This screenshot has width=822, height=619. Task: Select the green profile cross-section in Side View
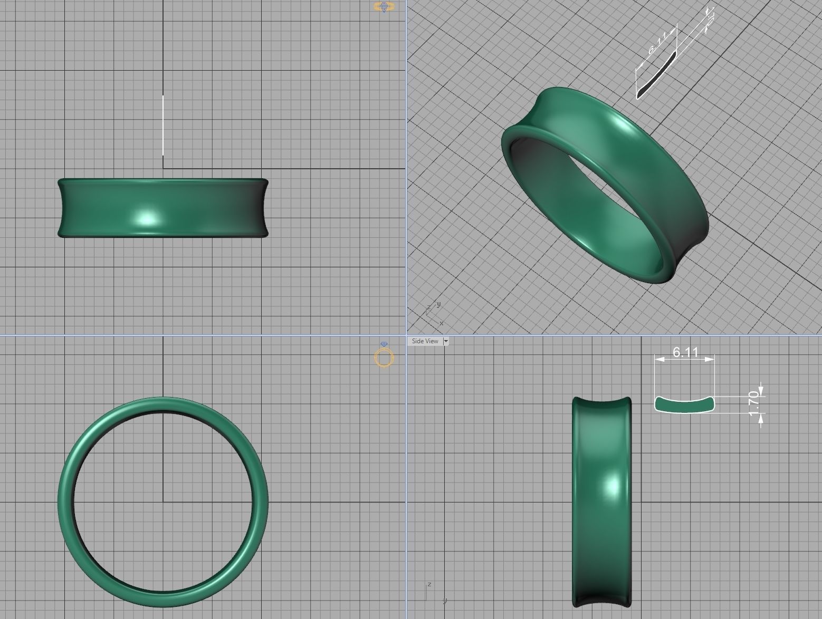click(685, 404)
